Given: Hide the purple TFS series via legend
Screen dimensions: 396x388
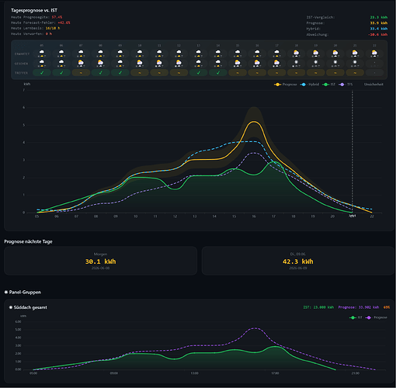Looking at the screenshot, I should tap(346, 85).
